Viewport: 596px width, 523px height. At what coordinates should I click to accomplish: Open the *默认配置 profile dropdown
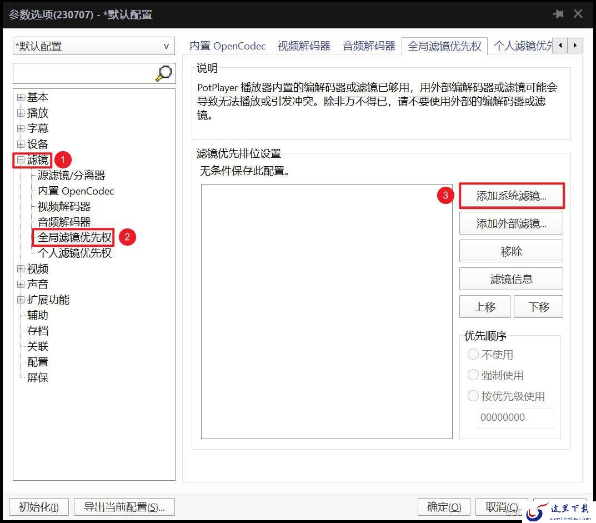94,46
